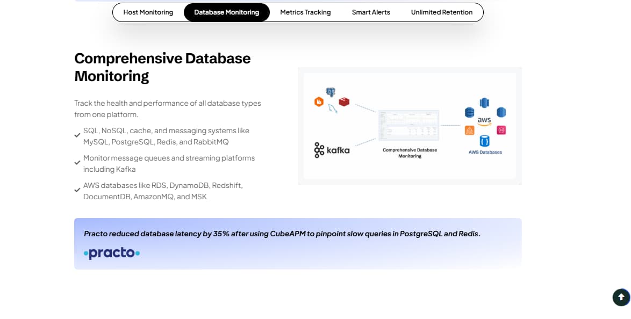
Task: Open the Smart Alerts tab
Action: click(x=371, y=12)
